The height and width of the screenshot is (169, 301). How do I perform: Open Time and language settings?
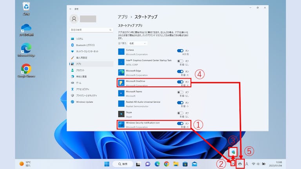tap(91, 77)
